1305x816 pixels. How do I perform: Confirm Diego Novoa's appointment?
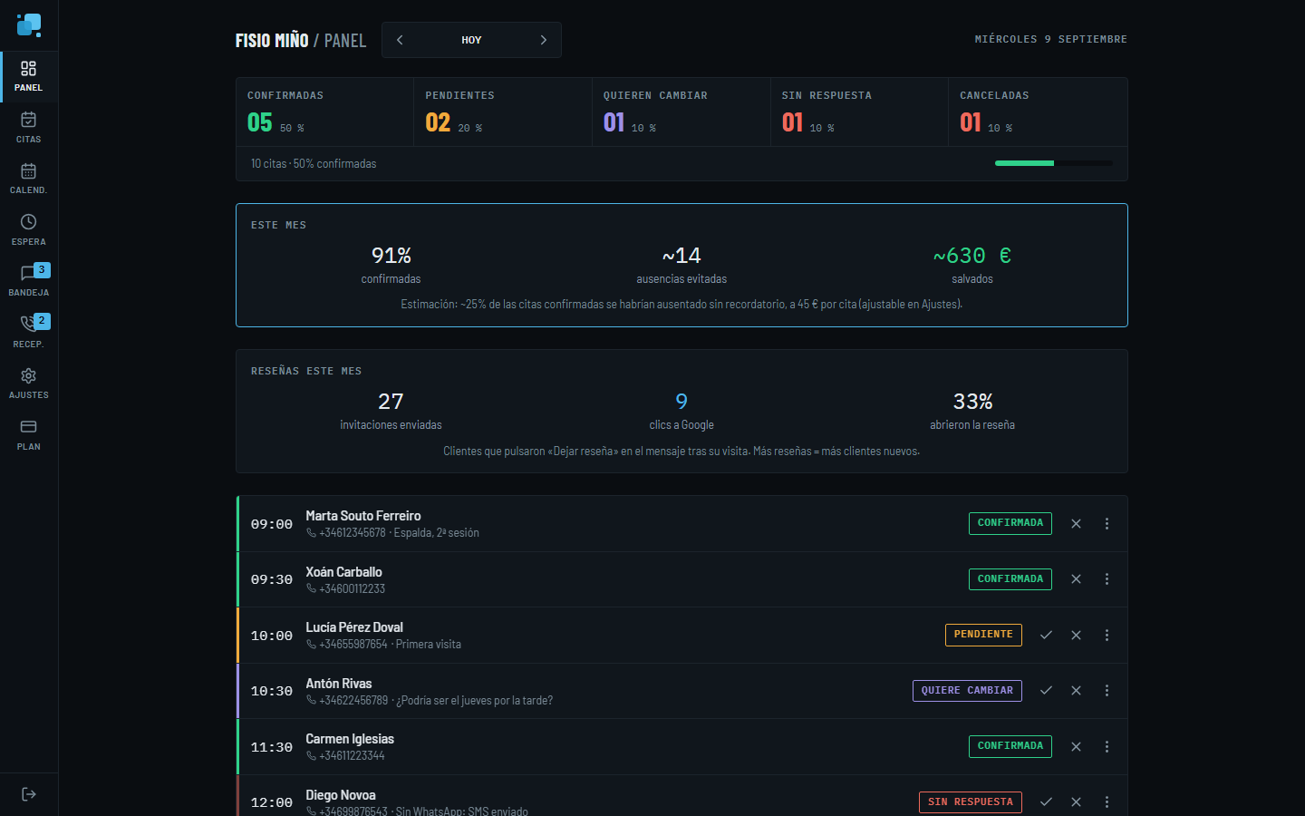point(1046,802)
